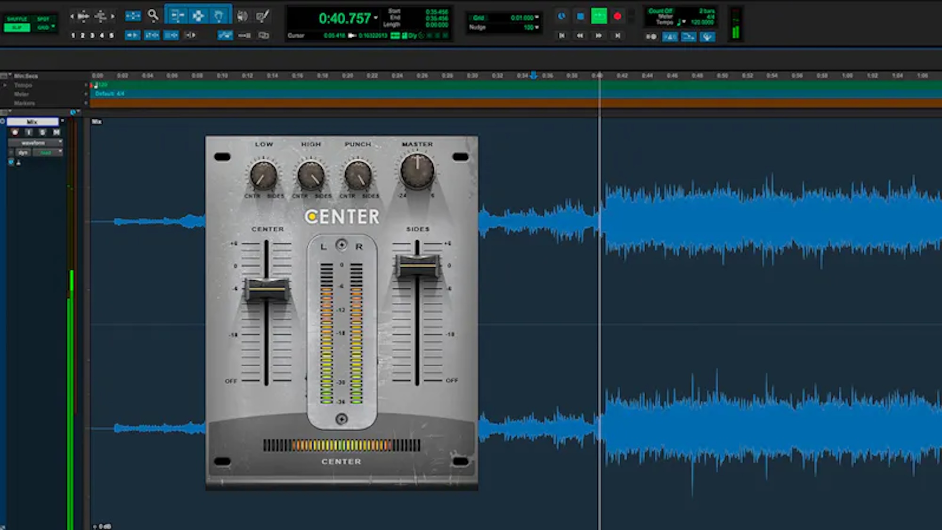Viewport: 942px width, 530px height.
Task: Stop playback with the Stop button
Action: [x=580, y=16]
